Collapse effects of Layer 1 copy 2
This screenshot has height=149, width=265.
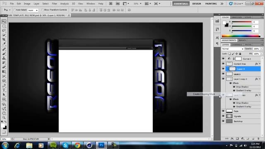(x=260, y=79)
